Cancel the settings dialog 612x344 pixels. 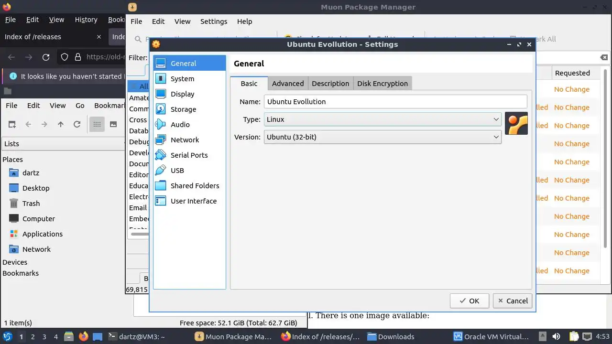point(513,301)
